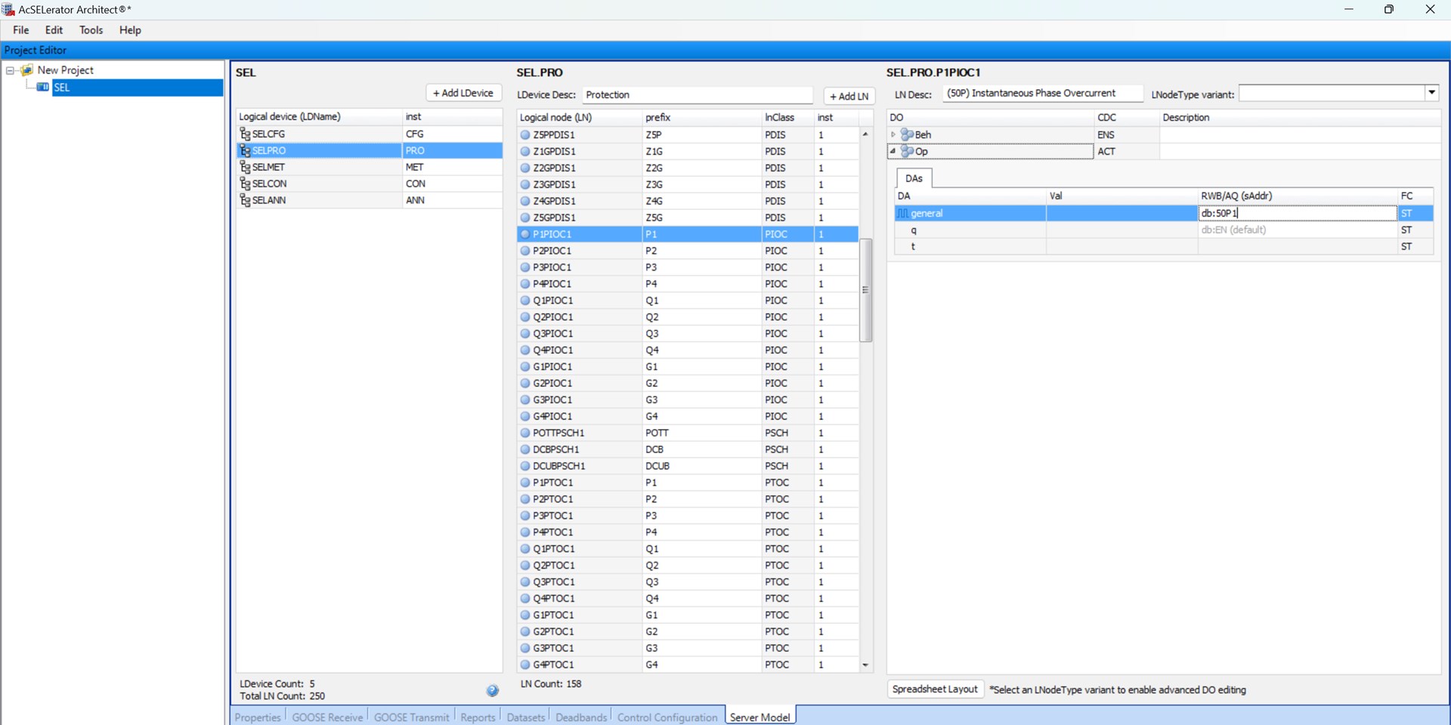Screen dimensions: 1451x725
Task: Click the SELMET logical device icon
Action: tap(245, 167)
